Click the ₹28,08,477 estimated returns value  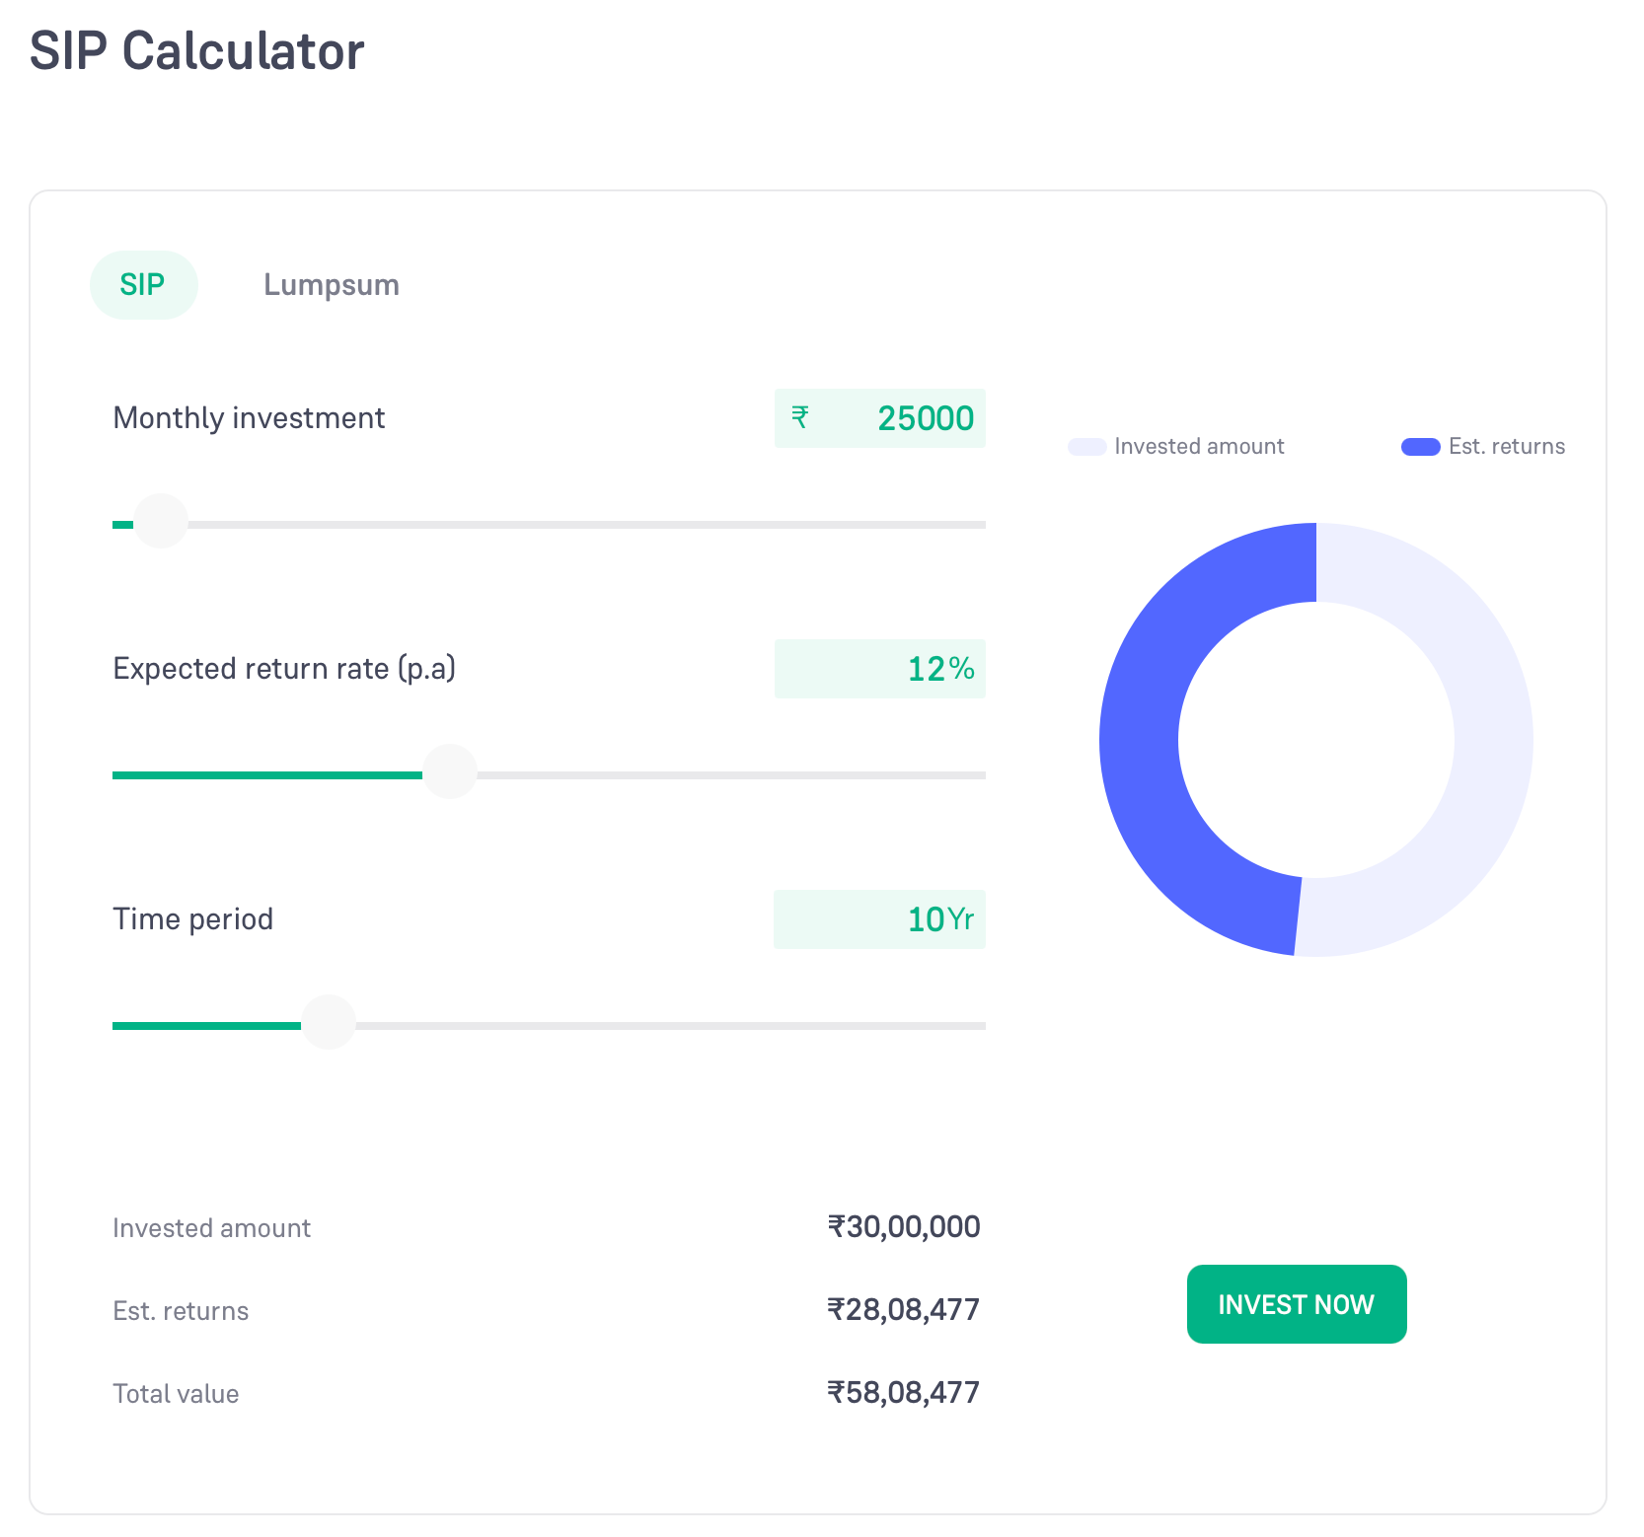903,1310
